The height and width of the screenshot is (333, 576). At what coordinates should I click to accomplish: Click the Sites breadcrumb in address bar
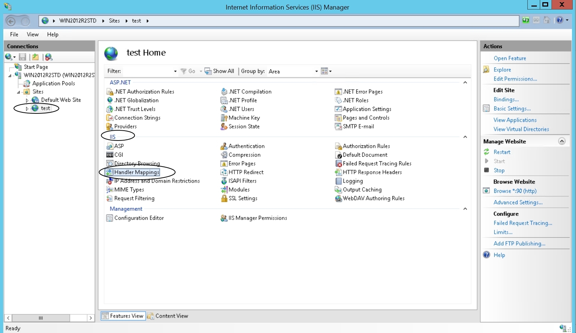click(114, 21)
